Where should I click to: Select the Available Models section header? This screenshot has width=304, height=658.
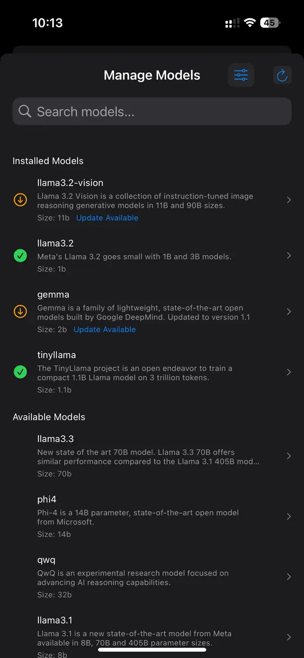[49, 417]
